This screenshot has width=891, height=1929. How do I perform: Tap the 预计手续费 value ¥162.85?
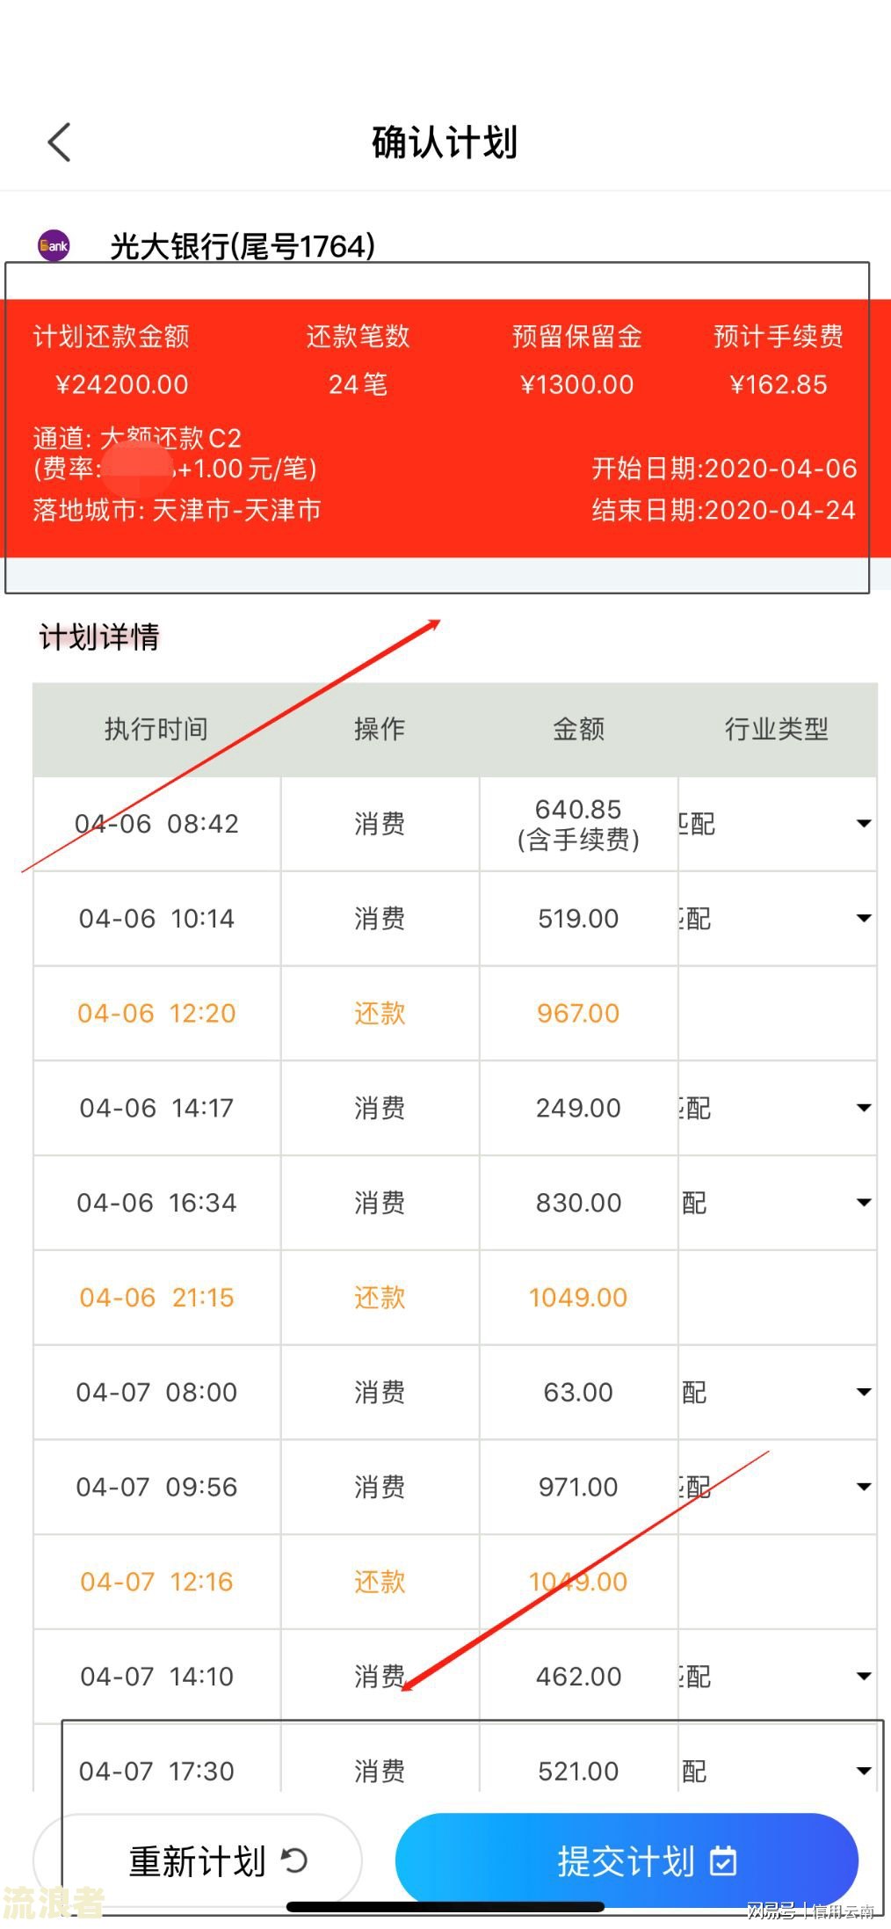(x=779, y=384)
